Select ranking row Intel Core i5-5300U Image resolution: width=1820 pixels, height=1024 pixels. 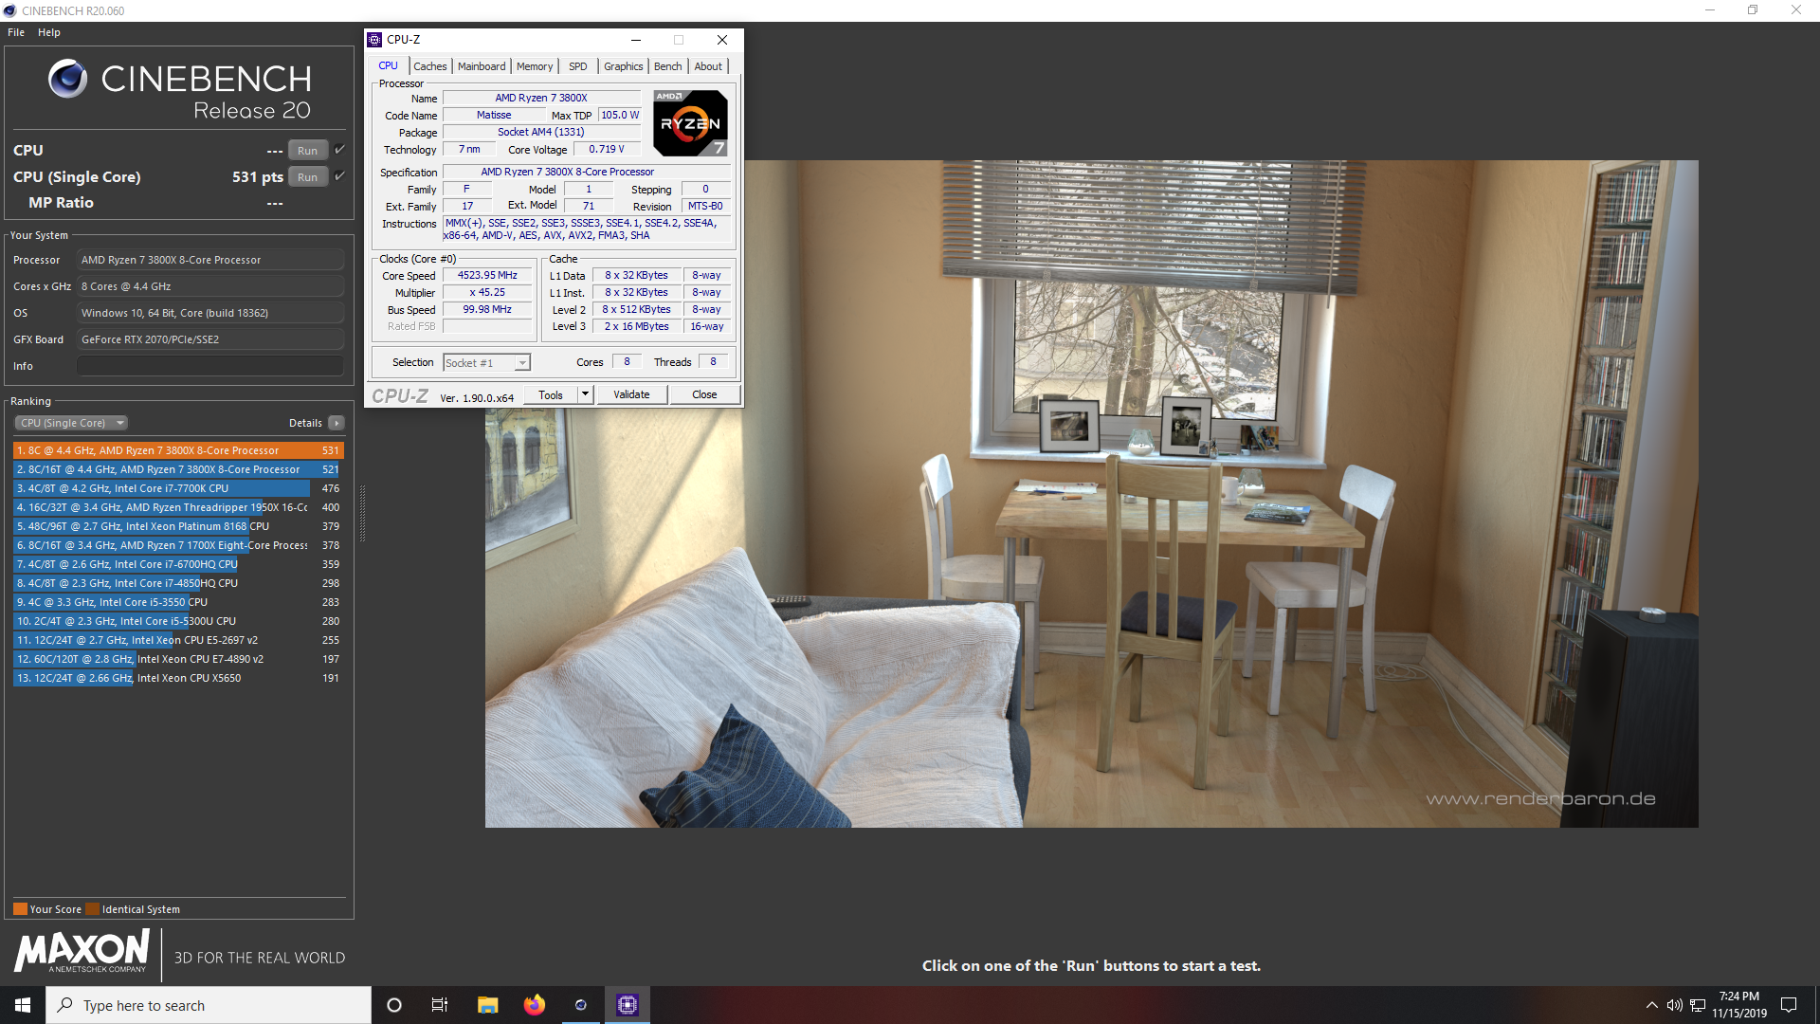(x=178, y=621)
